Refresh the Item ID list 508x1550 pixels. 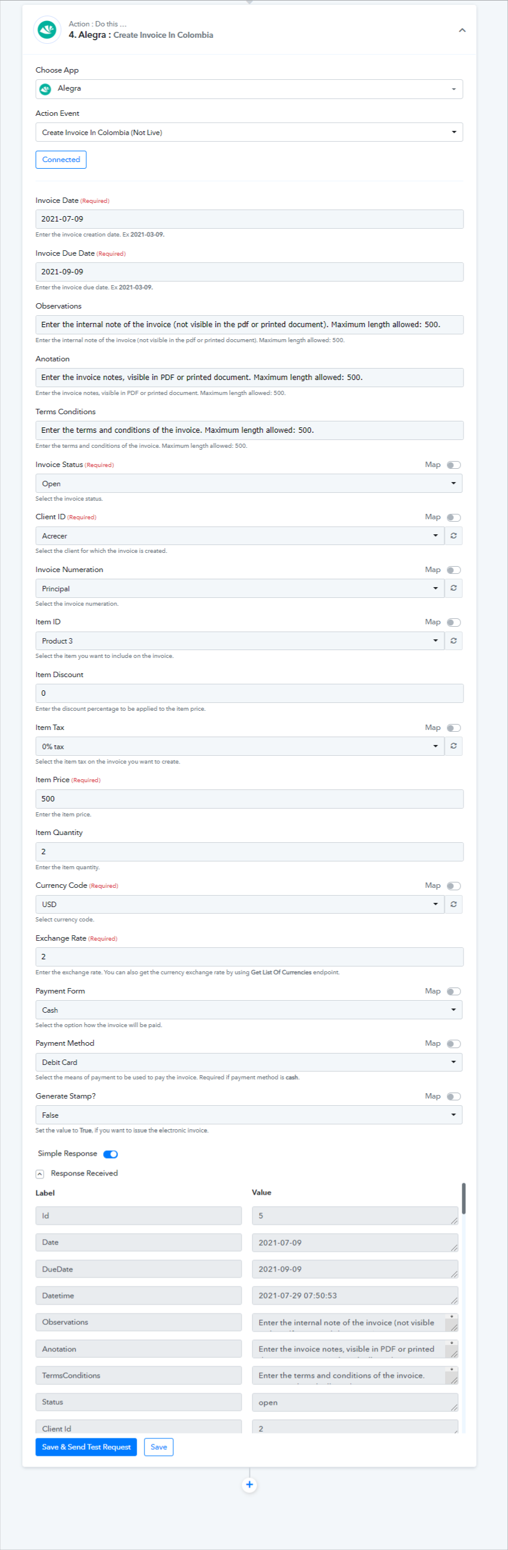(454, 641)
